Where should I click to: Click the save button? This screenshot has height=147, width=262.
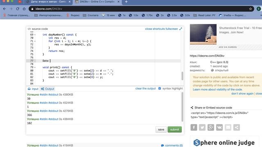pos(161,129)
